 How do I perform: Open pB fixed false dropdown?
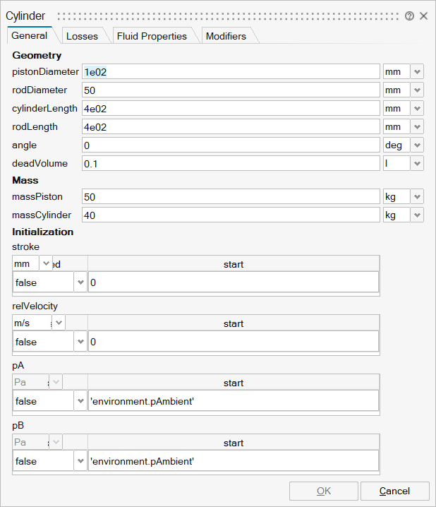[x=80, y=460]
